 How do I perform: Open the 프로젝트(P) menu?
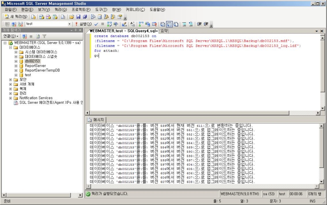coord(81,10)
